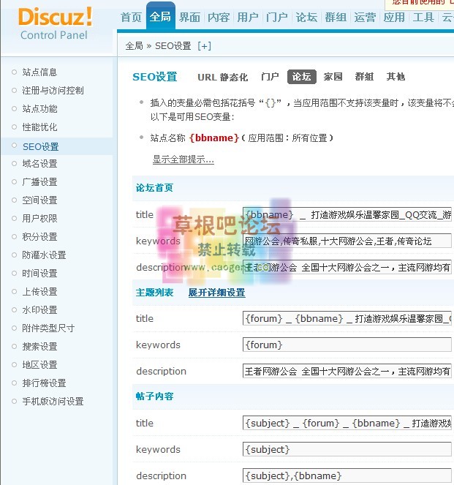Click the Discuz! Control Panel logo

[x=55, y=23]
